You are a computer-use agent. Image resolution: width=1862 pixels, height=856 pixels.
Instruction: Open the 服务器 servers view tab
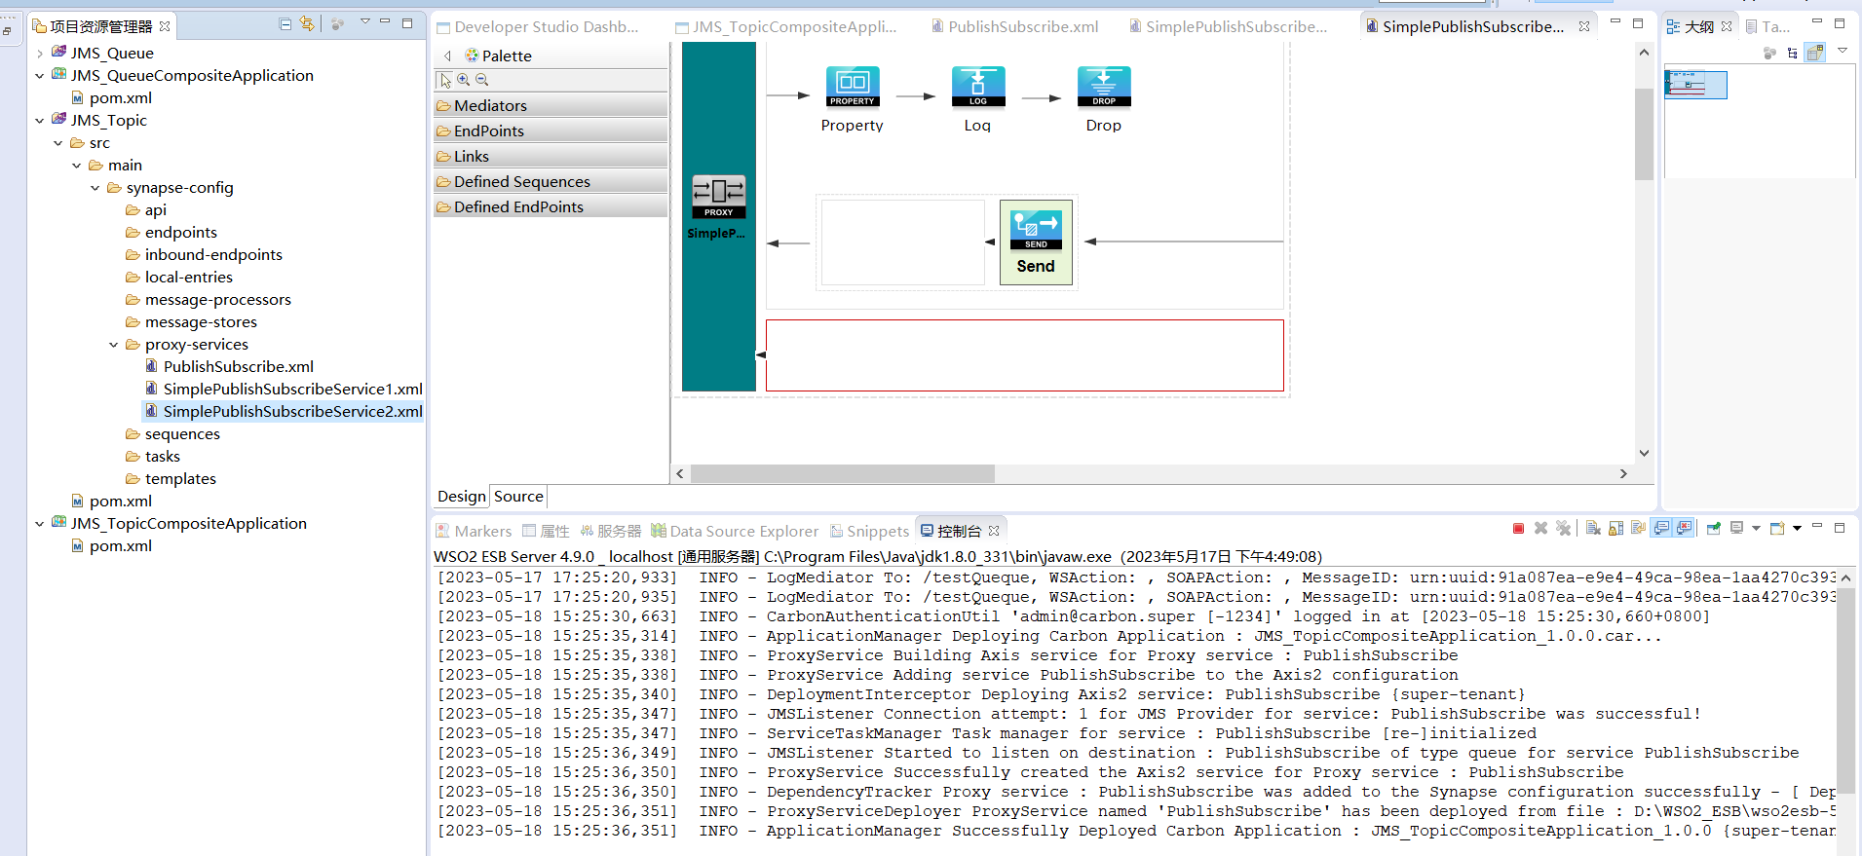point(611,531)
